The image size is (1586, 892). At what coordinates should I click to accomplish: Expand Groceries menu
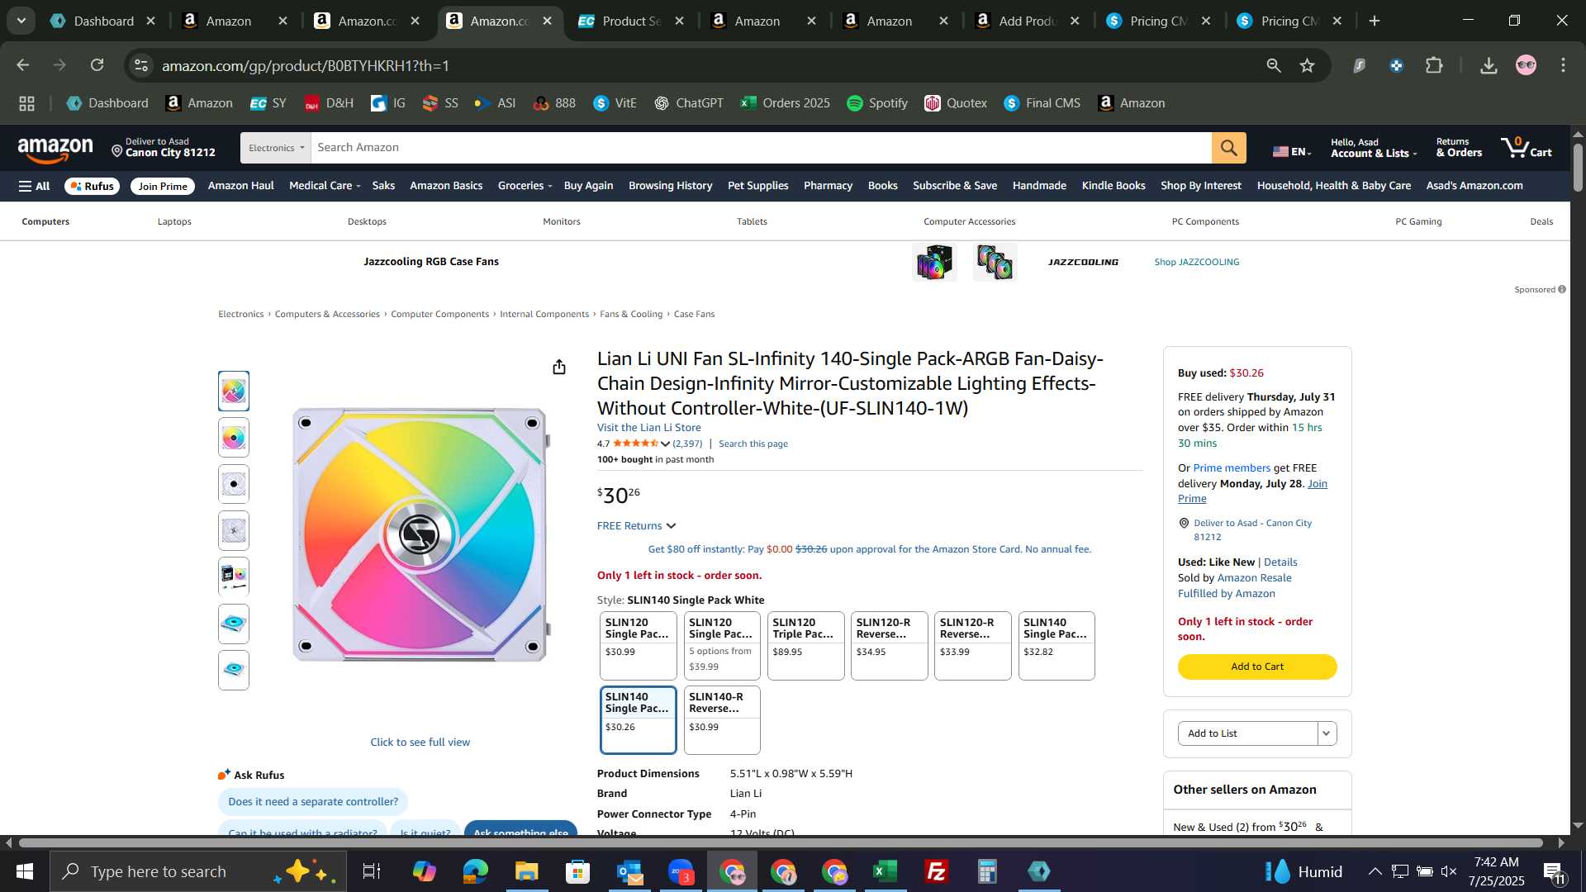point(525,186)
